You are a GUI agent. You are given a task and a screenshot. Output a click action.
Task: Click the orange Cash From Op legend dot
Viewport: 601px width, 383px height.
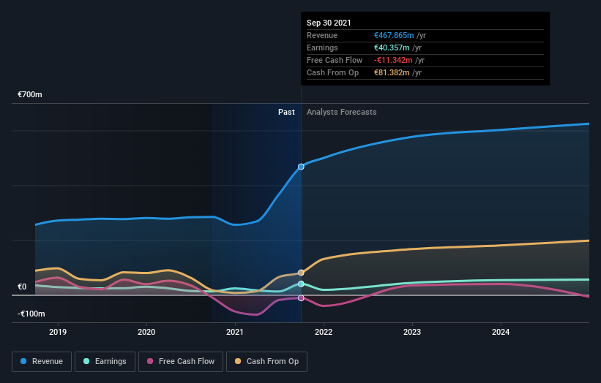click(x=238, y=361)
